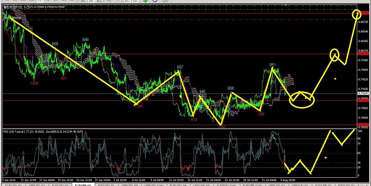The image size is (371, 186).
Task: Select the large yellow ellipse drawing on chart
Action: pyautogui.click(x=302, y=99)
